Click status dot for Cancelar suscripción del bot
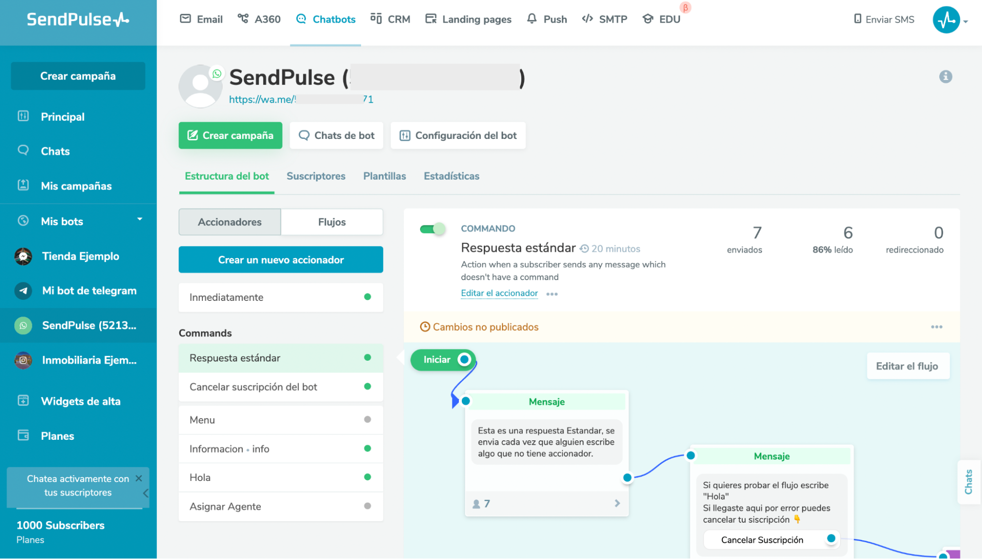Viewport: 982px width, 559px height. 367,387
